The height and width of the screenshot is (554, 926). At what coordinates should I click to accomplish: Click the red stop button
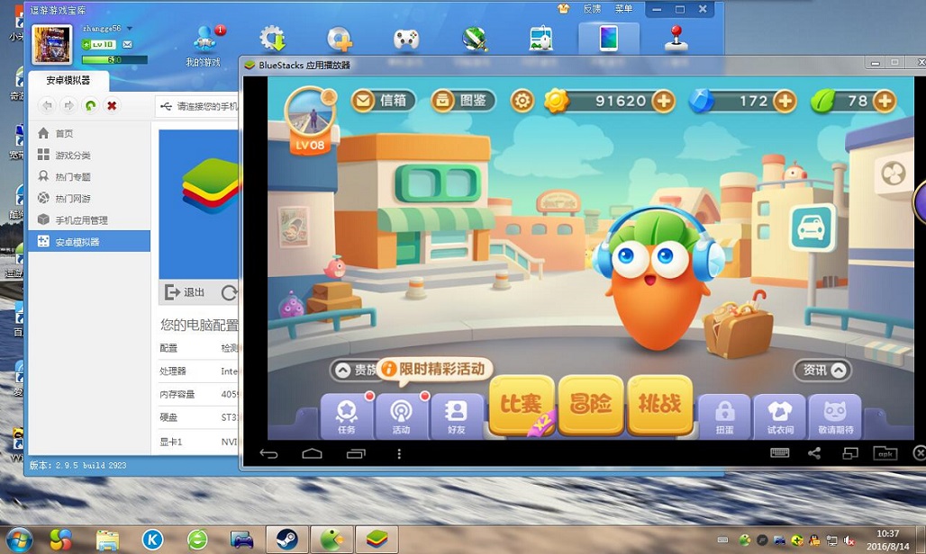[x=112, y=105]
